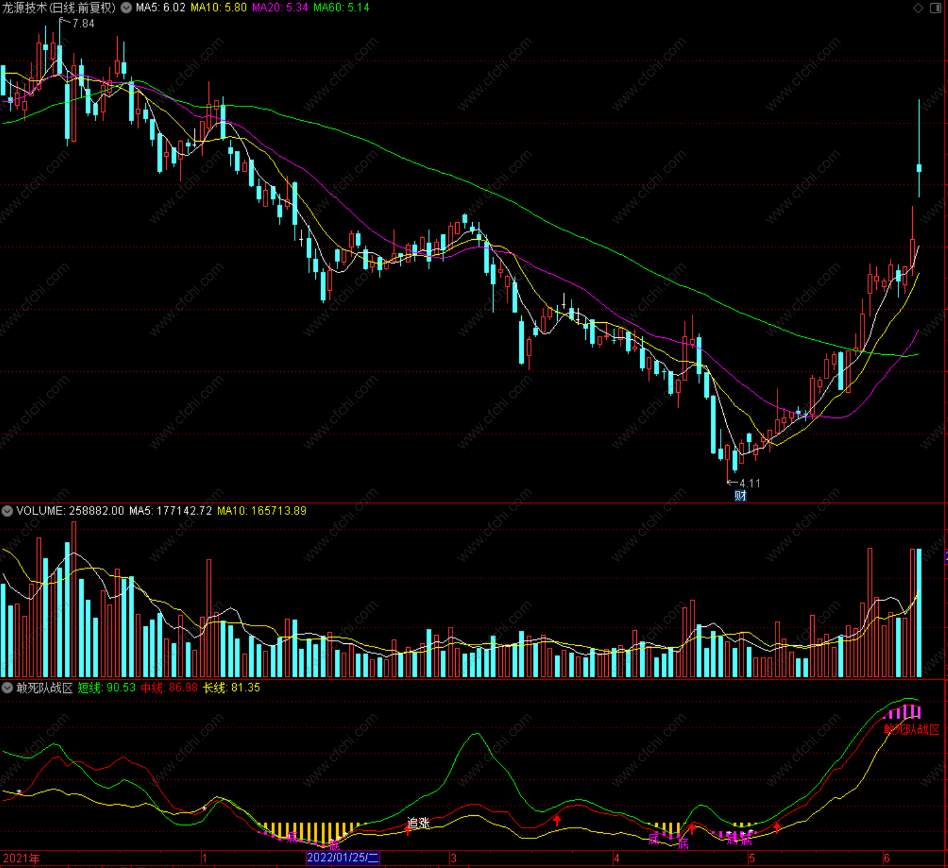
Task: Open the 敢死队战区 indicator dropdown icon
Action: point(8,687)
